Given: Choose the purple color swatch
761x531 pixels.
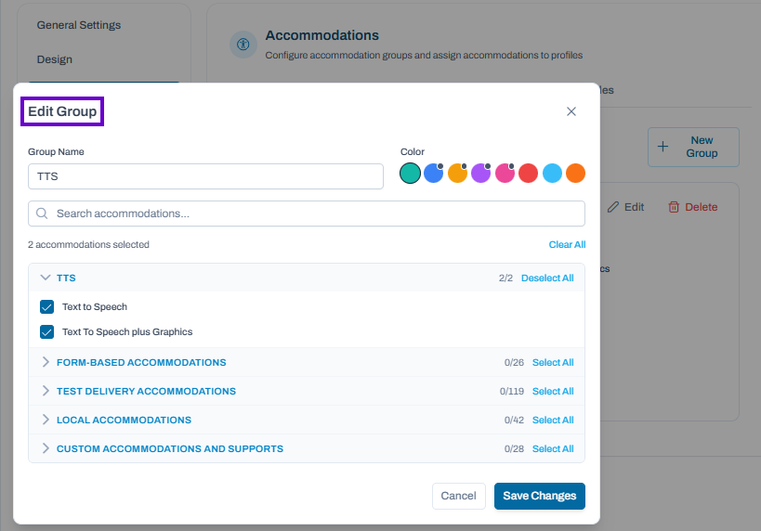Looking at the screenshot, I should click(x=481, y=173).
